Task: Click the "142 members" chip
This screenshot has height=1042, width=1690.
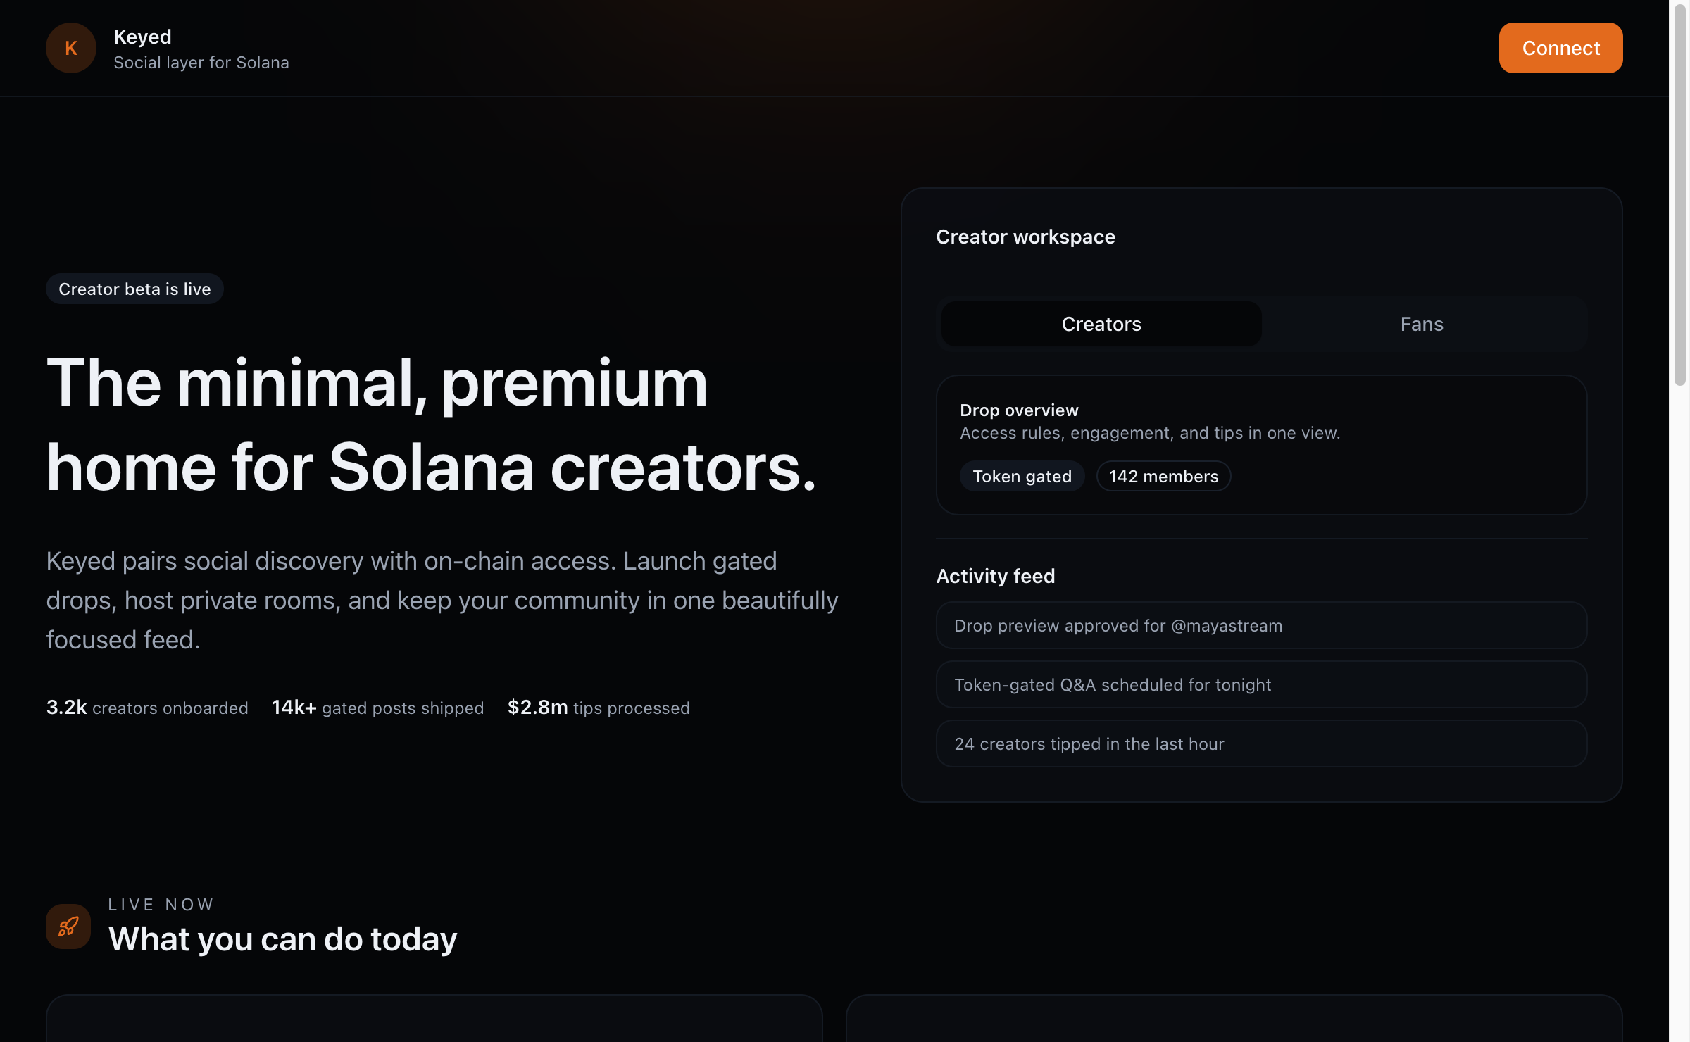Action: [x=1163, y=476]
